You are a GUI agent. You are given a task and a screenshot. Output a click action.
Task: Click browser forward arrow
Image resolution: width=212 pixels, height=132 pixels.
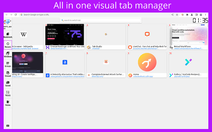point(11,15)
